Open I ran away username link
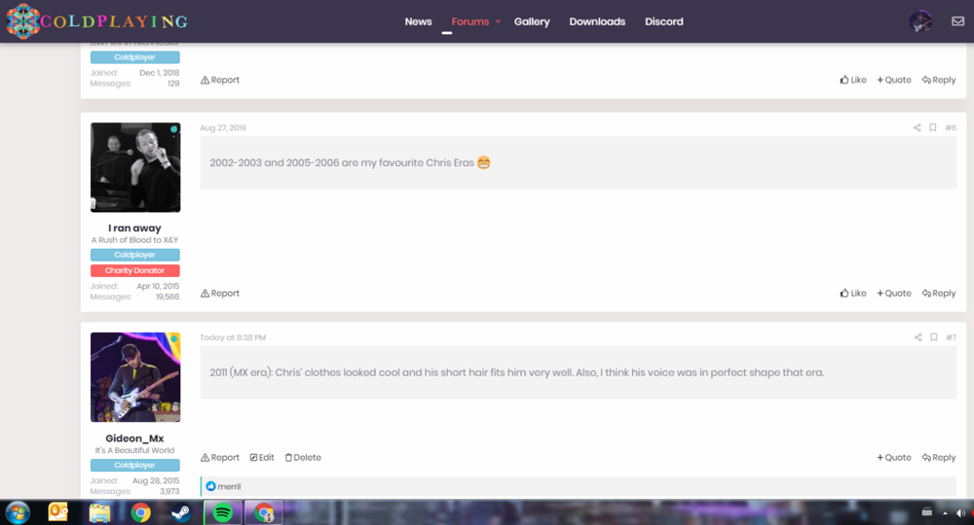This screenshot has width=974, height=525. click(134, 228)
